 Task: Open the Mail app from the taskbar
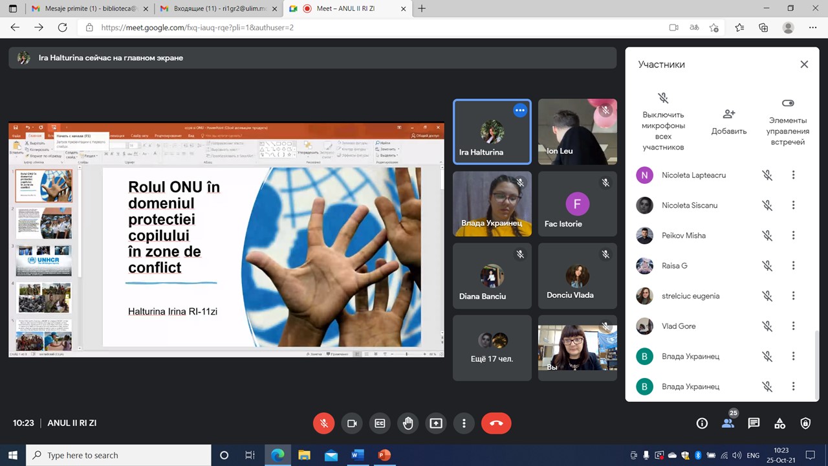(331, 455)
